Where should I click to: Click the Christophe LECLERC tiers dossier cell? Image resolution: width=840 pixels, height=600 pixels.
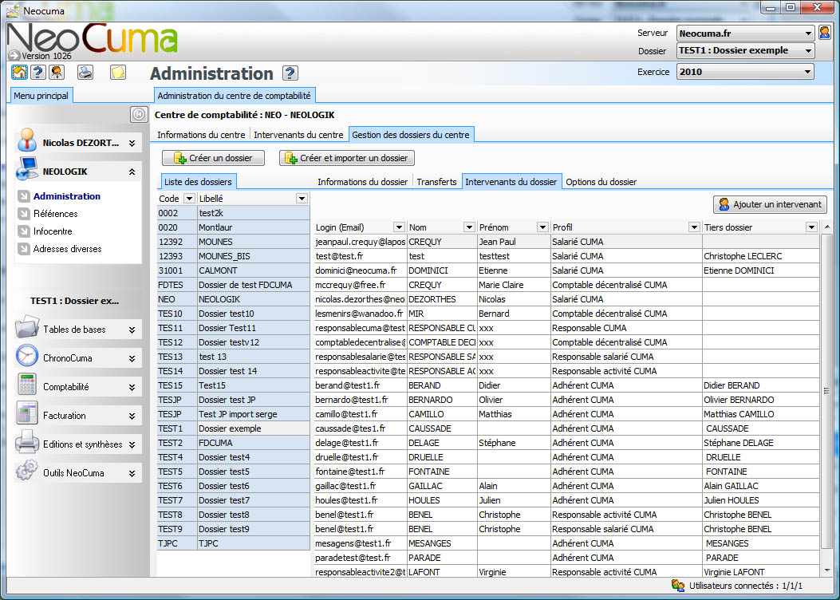761,256
